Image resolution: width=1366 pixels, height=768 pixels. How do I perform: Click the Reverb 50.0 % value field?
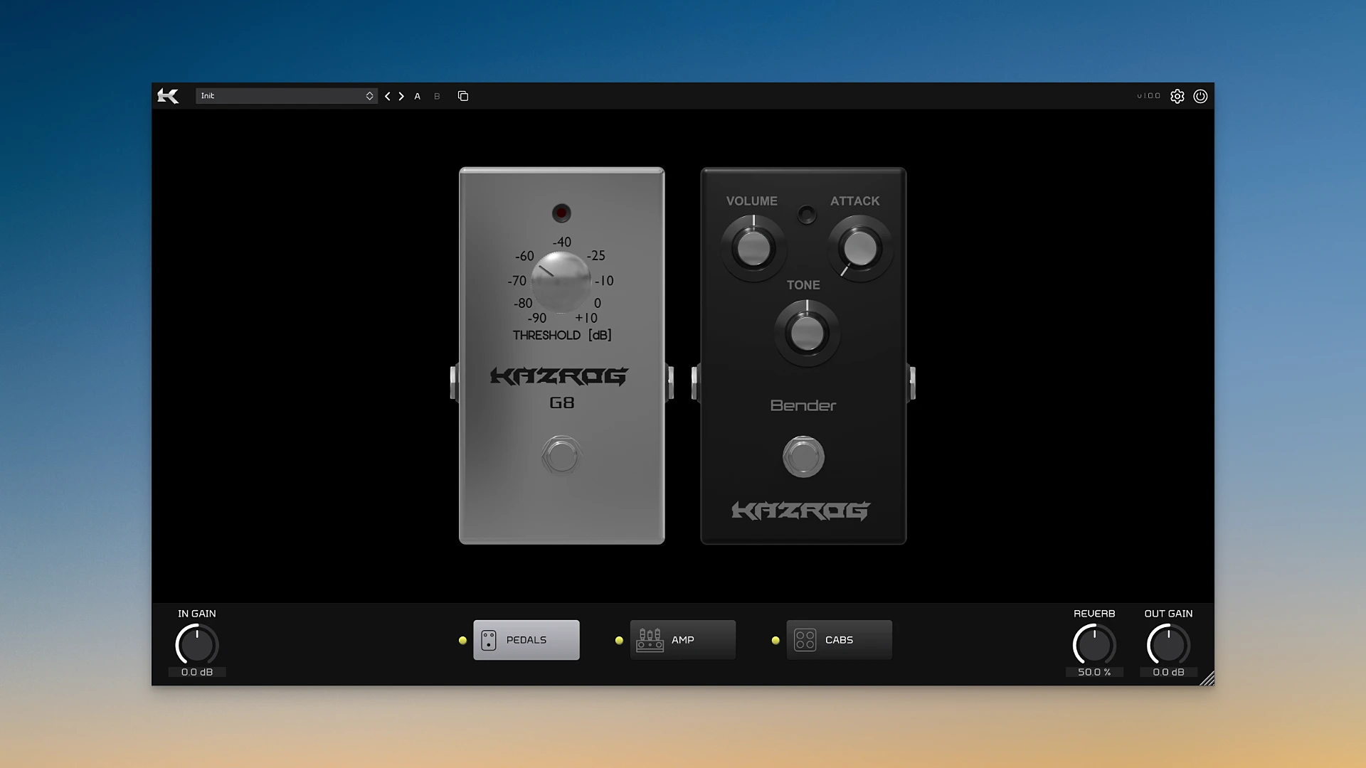[1094, 672]
